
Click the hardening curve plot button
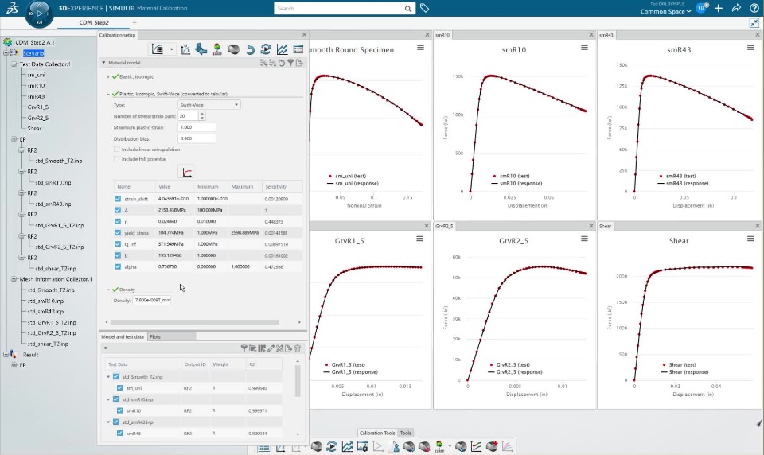coord(186,172)
